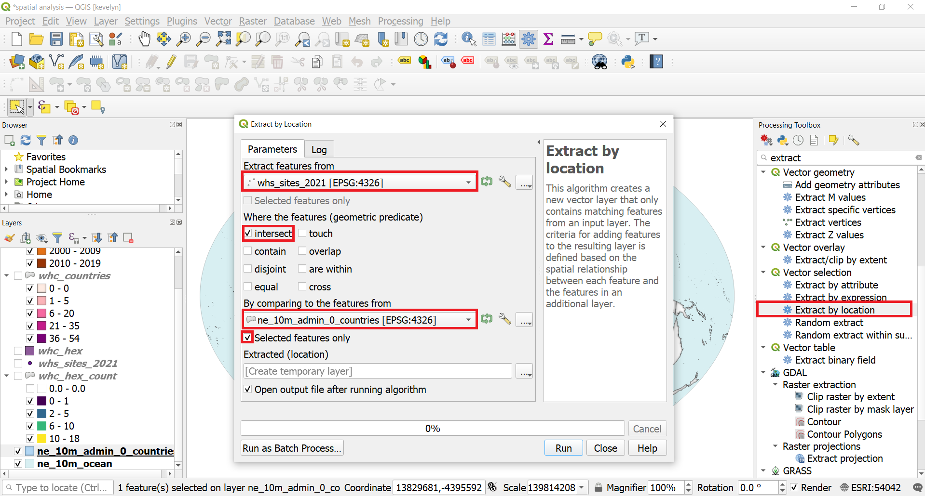
Task: Enable the touch geometric predicate
Action: point(302,233)
